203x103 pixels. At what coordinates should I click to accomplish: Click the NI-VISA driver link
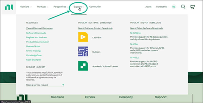[x=134, y=44]
